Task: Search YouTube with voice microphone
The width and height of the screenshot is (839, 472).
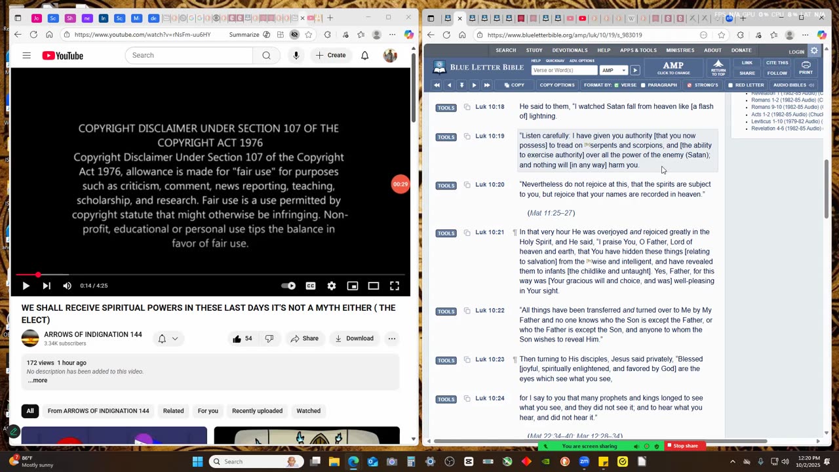Action: pos(296,55)
